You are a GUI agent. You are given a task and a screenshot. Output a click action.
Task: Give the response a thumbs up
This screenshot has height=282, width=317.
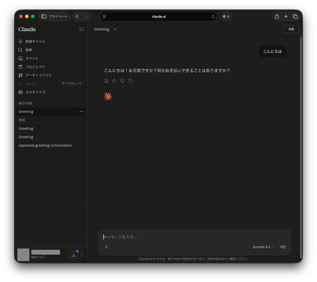coord(114,81)
